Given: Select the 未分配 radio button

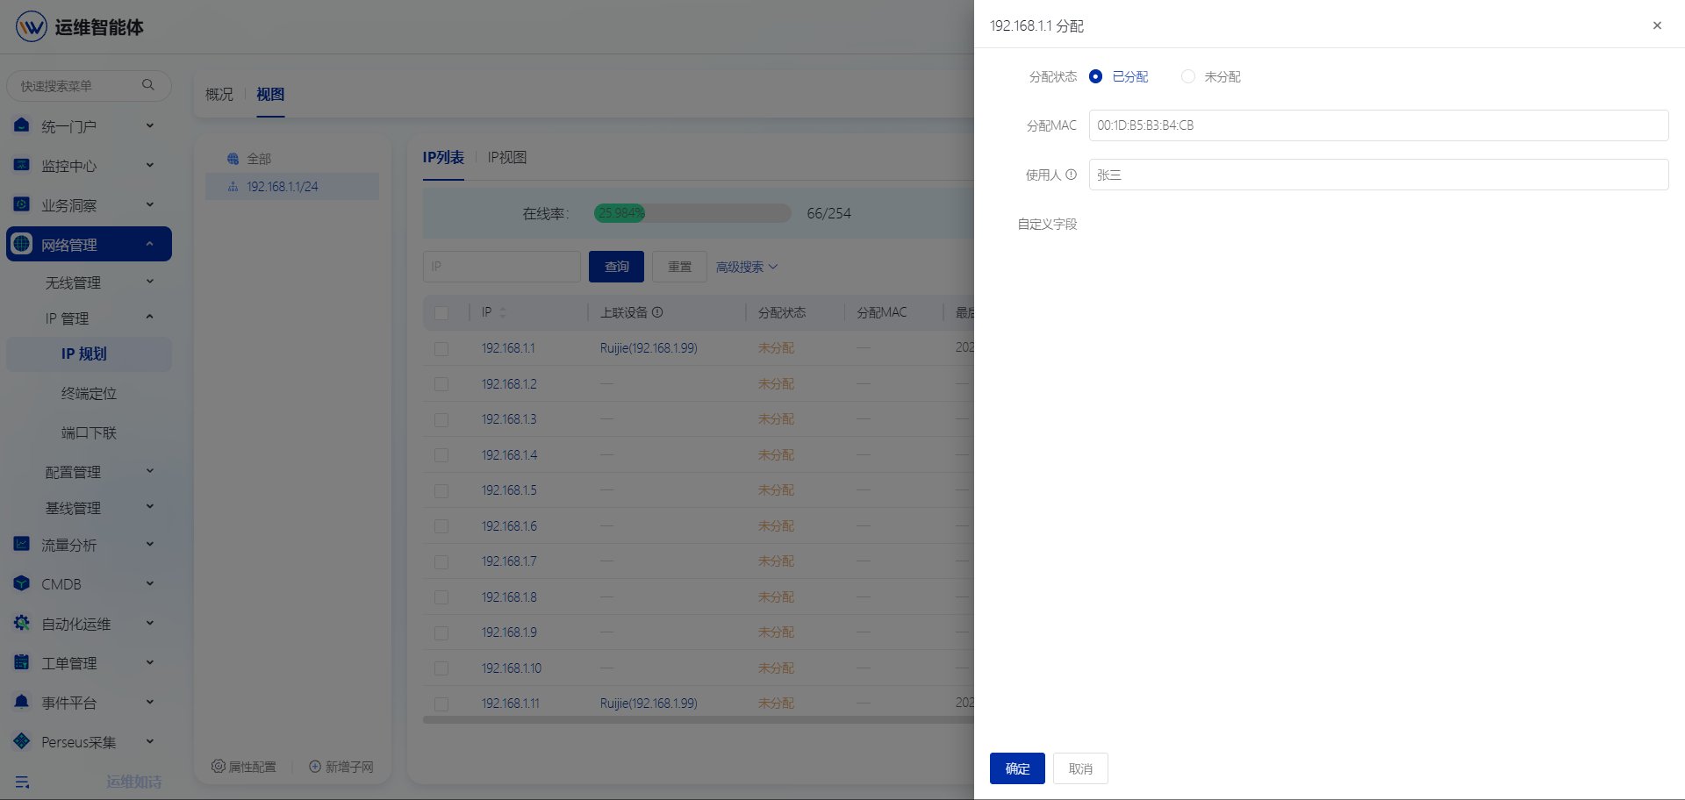Looking at the screenshot, I should click(1188, 76).
